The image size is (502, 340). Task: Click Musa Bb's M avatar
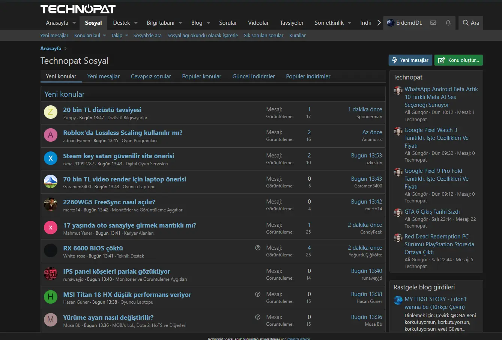[51, 320]
